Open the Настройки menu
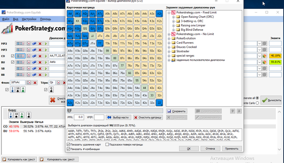This screenshot has width=284, height=163. (29, 19)
